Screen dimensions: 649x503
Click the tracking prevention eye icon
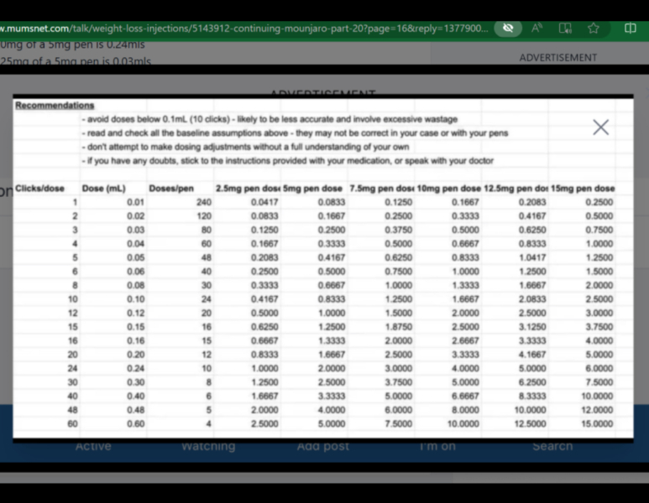pyautogui.click(x=507, y=28)
